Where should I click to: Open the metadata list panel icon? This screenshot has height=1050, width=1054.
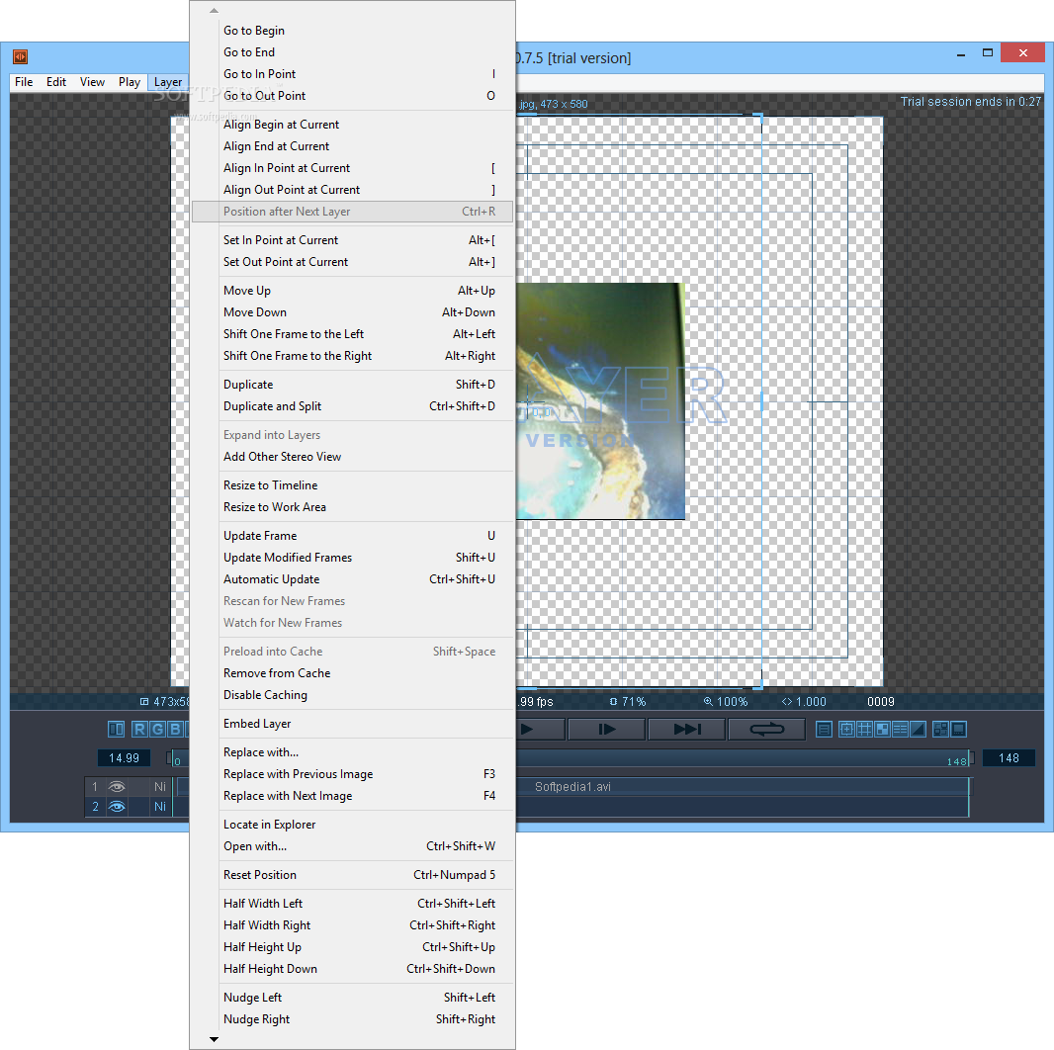pos(824,730)
